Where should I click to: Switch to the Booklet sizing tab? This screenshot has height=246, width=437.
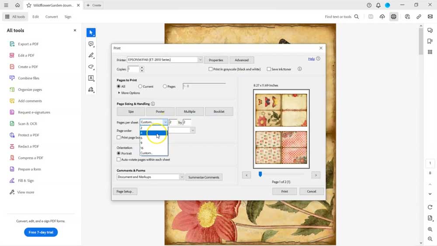pyautogui.click(x=219, y=111)
